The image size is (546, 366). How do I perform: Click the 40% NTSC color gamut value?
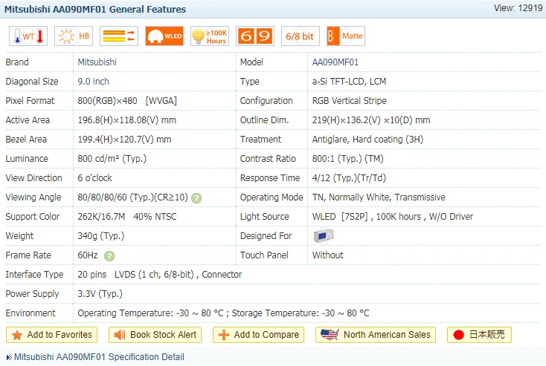pos(155,217)
